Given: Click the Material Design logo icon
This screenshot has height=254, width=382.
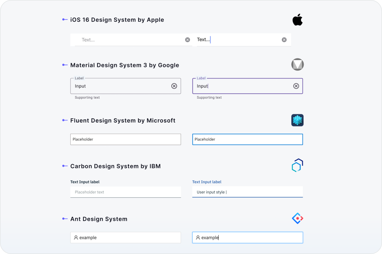Looking at the screenshot, I should 297,65.
